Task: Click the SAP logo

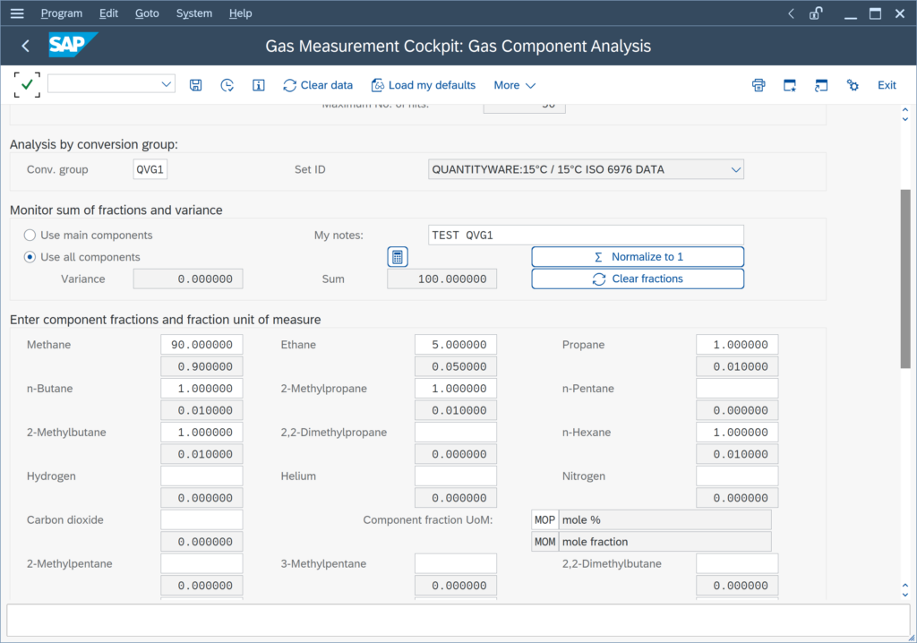Action: pyautogui.click(x=73, y=45)
